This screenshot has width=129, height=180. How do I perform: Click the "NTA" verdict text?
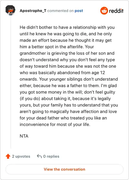[24, 136]
